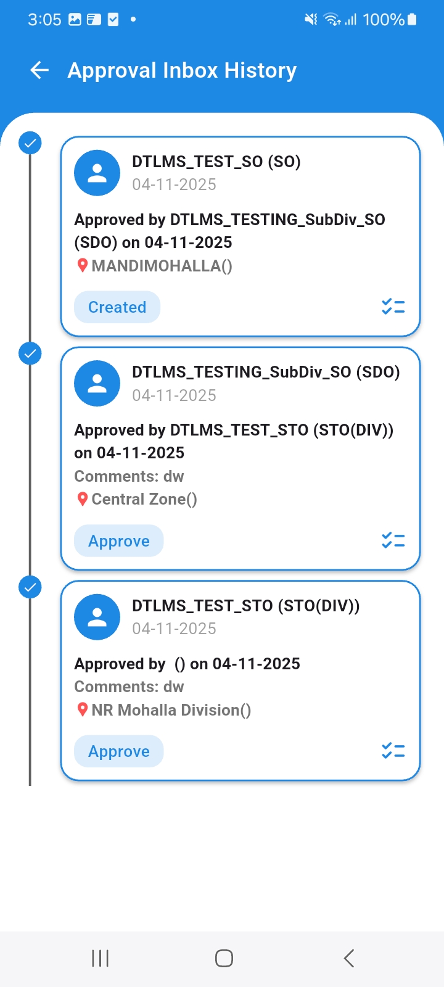Open checklist icon on NR Mohalla Division card

tap(393, 751)
